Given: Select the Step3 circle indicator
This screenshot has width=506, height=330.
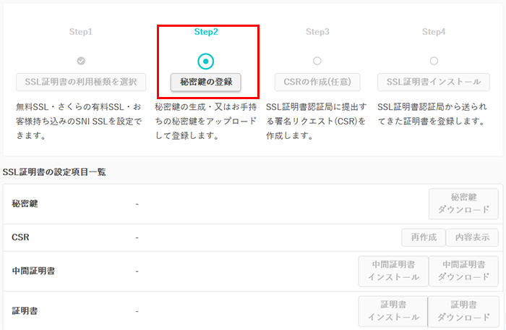Looking at the screenshot, I should coord(317,61).
